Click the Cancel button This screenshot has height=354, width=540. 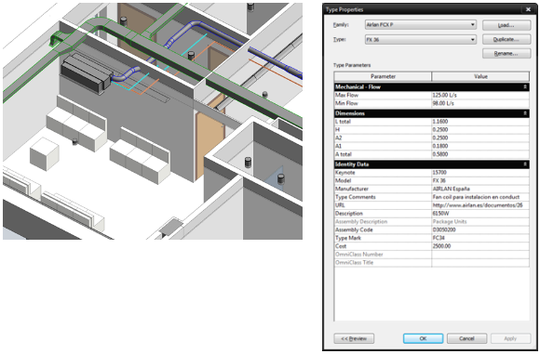pos(466,338)
